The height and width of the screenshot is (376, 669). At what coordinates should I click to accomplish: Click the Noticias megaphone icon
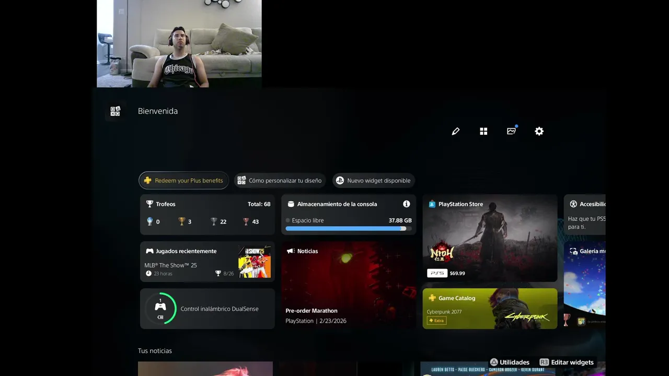291,251
